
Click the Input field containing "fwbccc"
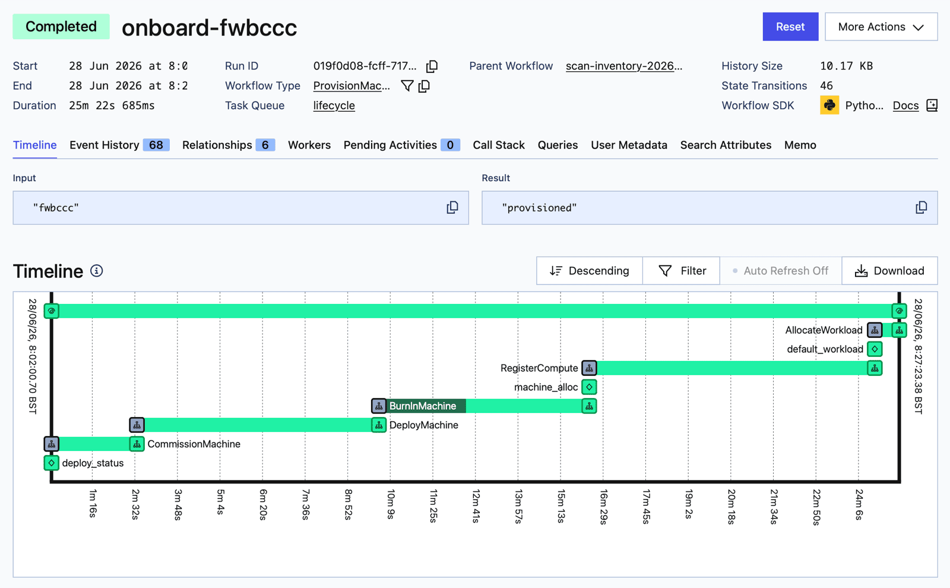click(240, 208)
